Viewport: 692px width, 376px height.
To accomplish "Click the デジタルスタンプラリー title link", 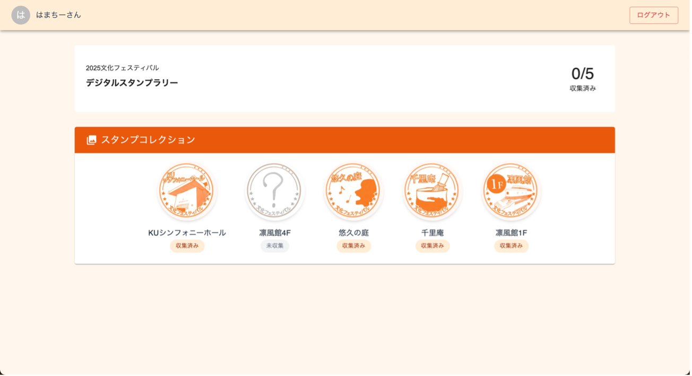I will click(x=132, y=82).
